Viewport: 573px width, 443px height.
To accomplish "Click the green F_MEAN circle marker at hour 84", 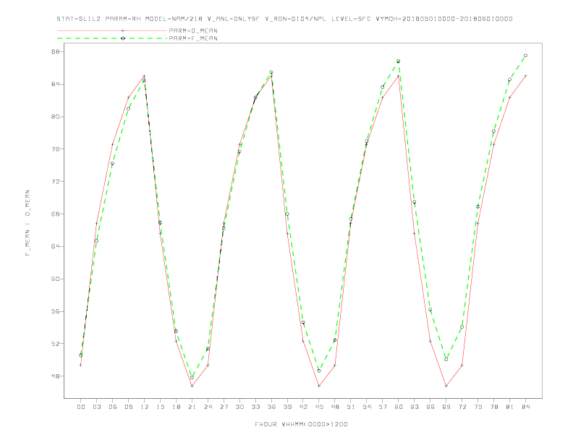I will point(525,56).
